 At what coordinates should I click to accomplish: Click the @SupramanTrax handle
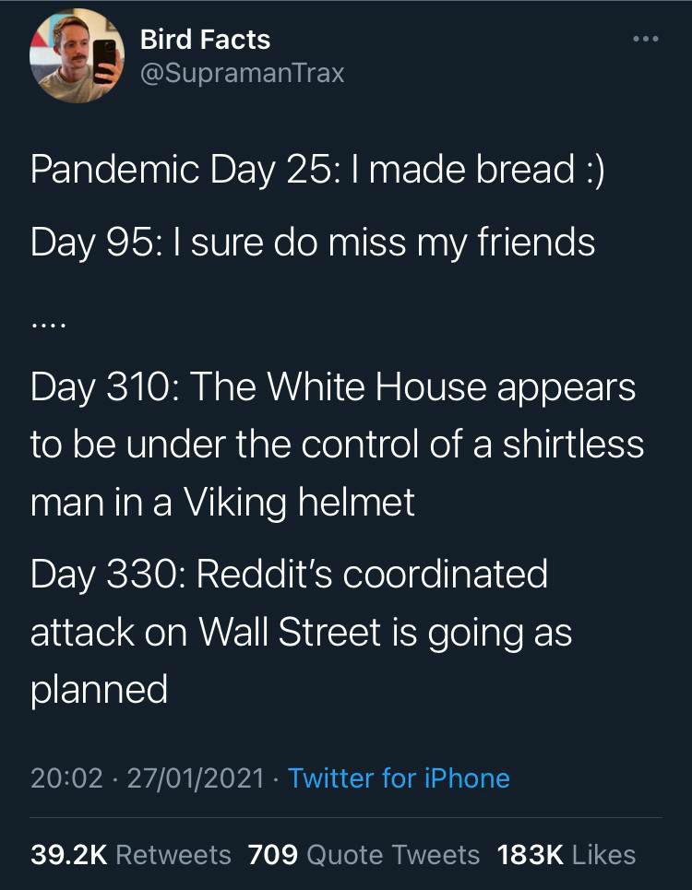coord(242,73)
